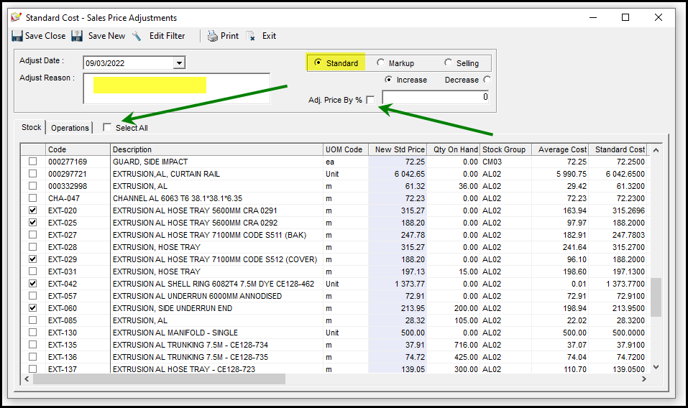This screenshot has width=688, height=408.
Task: Click the Save Close floppy disk icon
Action: tap(17, 36)
